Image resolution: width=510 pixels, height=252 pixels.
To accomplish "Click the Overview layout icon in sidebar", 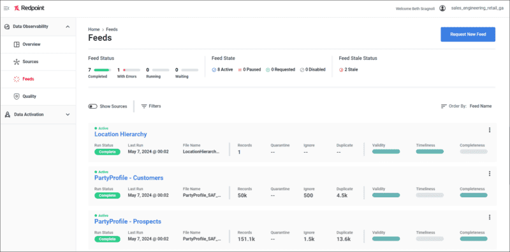I will [17, 45].
